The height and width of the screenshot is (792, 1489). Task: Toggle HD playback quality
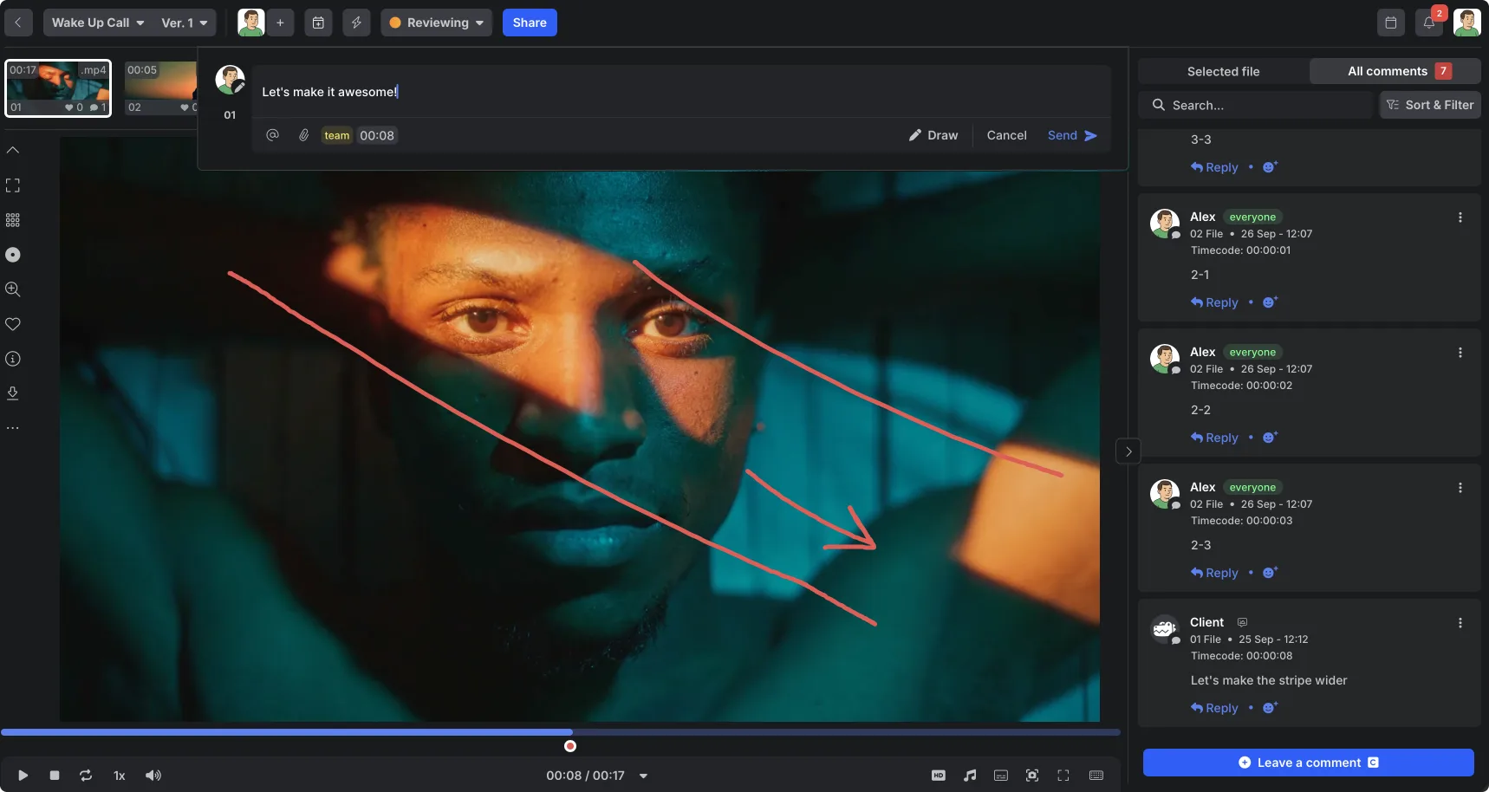[939, 776]
